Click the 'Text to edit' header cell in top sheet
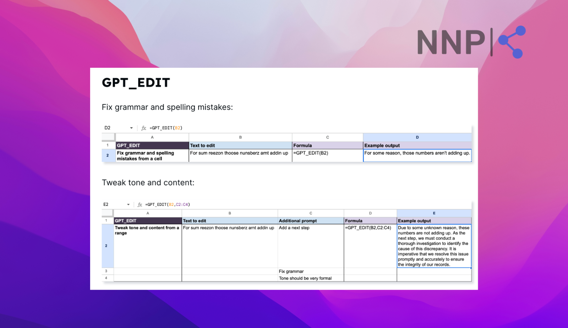The width and height of the screenshot is (568, 328). pos(240,146)
